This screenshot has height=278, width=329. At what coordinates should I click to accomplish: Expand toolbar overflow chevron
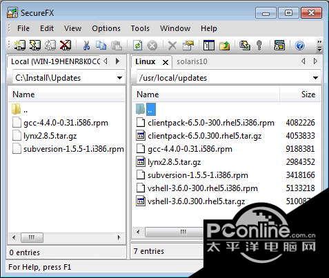319,46
